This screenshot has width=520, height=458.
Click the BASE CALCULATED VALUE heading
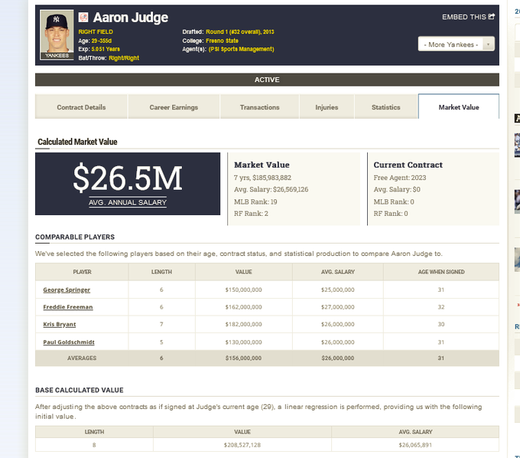click(80, 391)
